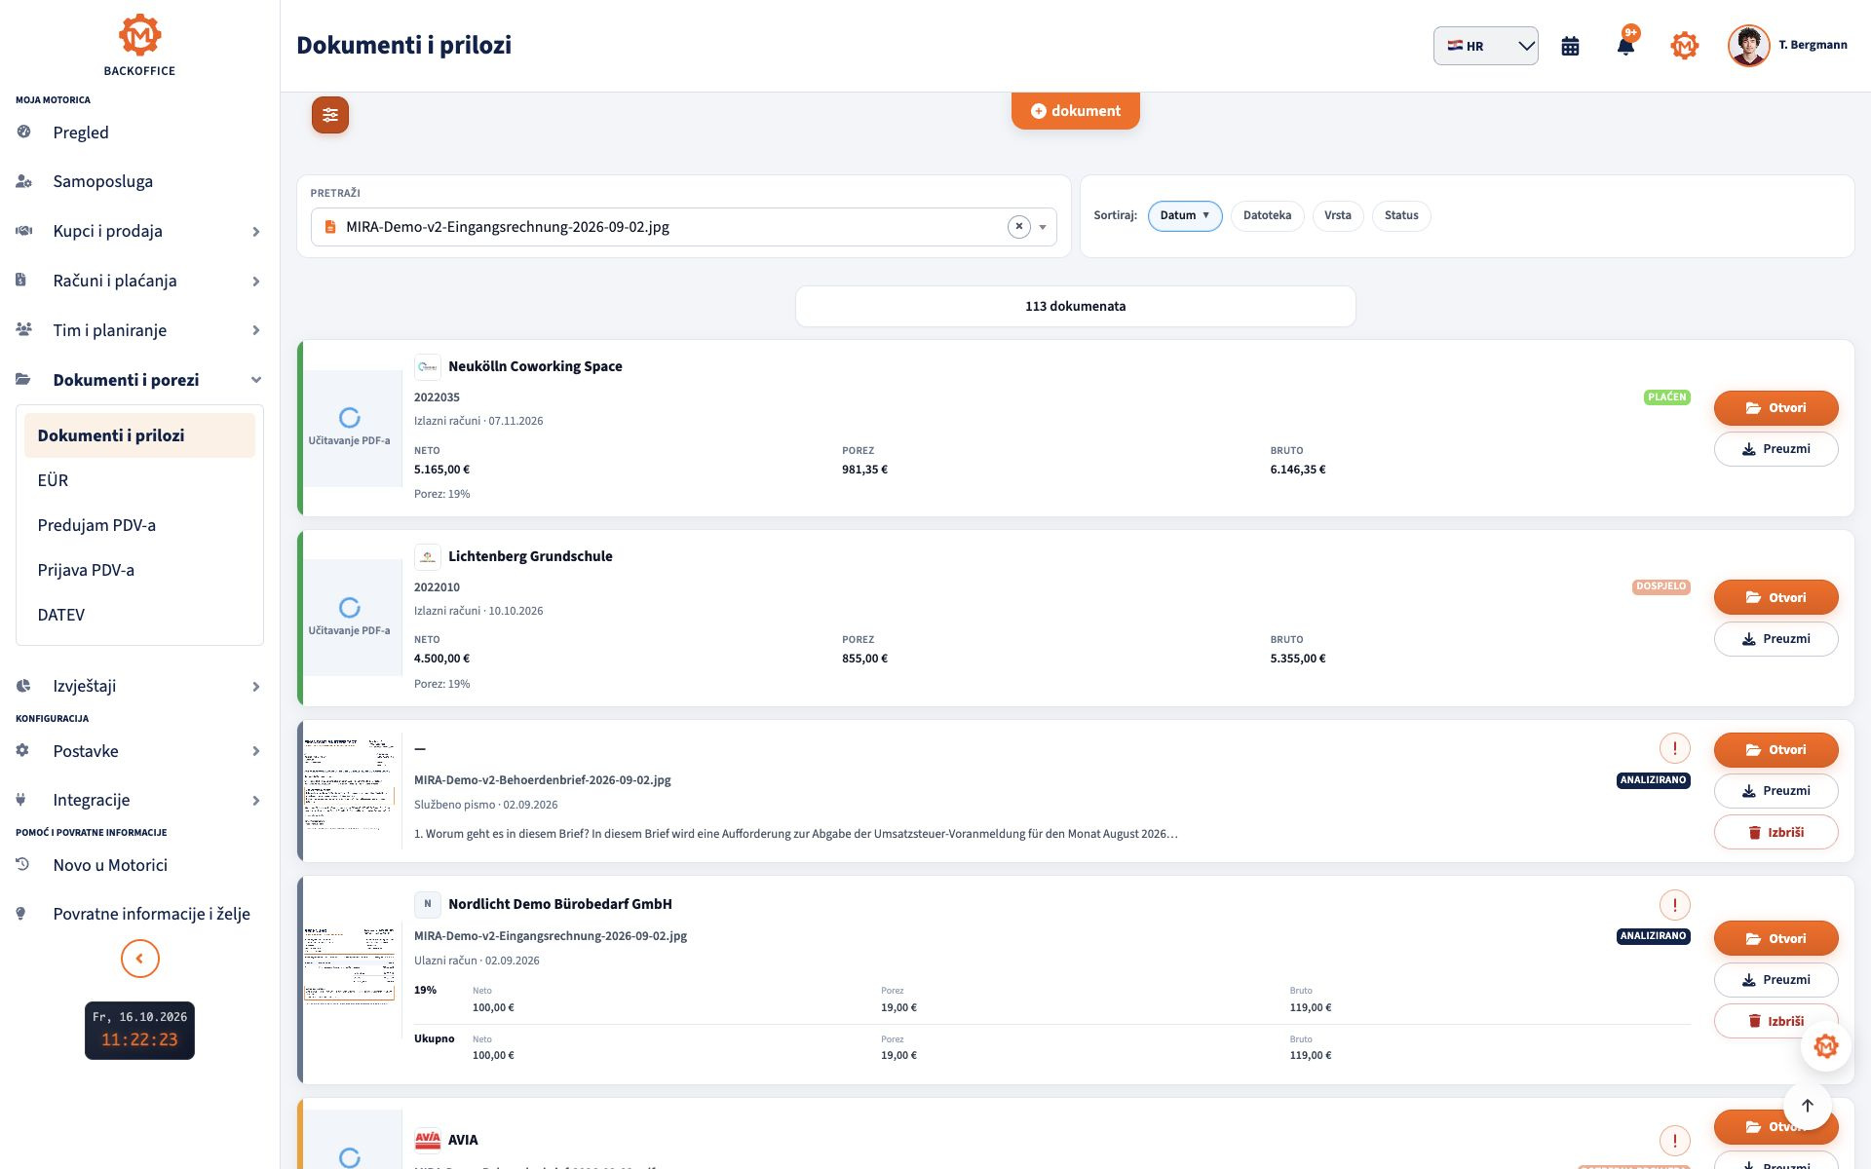The image size is (1871, 1169).
Task: Sort documents by Status
Action: point(1401,215)
